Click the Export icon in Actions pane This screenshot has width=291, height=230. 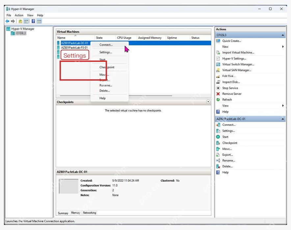(218, 155)
